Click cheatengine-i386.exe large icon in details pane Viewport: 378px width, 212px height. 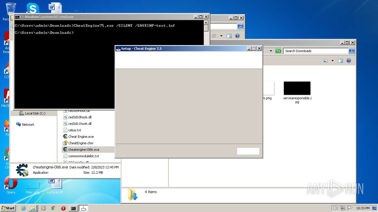pos(22,170)
